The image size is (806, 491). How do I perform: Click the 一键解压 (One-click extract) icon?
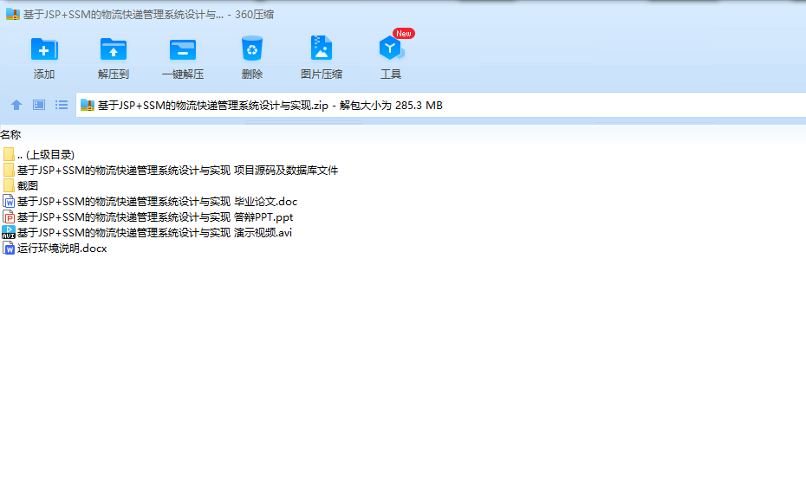pyautogui.click(x=183, y=49)
